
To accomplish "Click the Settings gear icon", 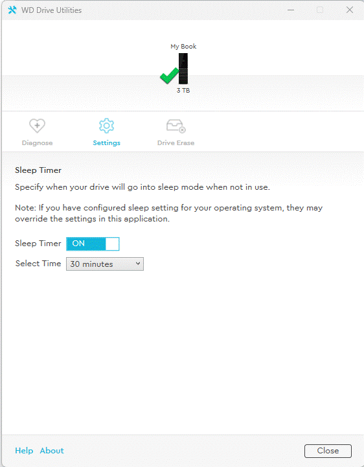I will 107,126.
